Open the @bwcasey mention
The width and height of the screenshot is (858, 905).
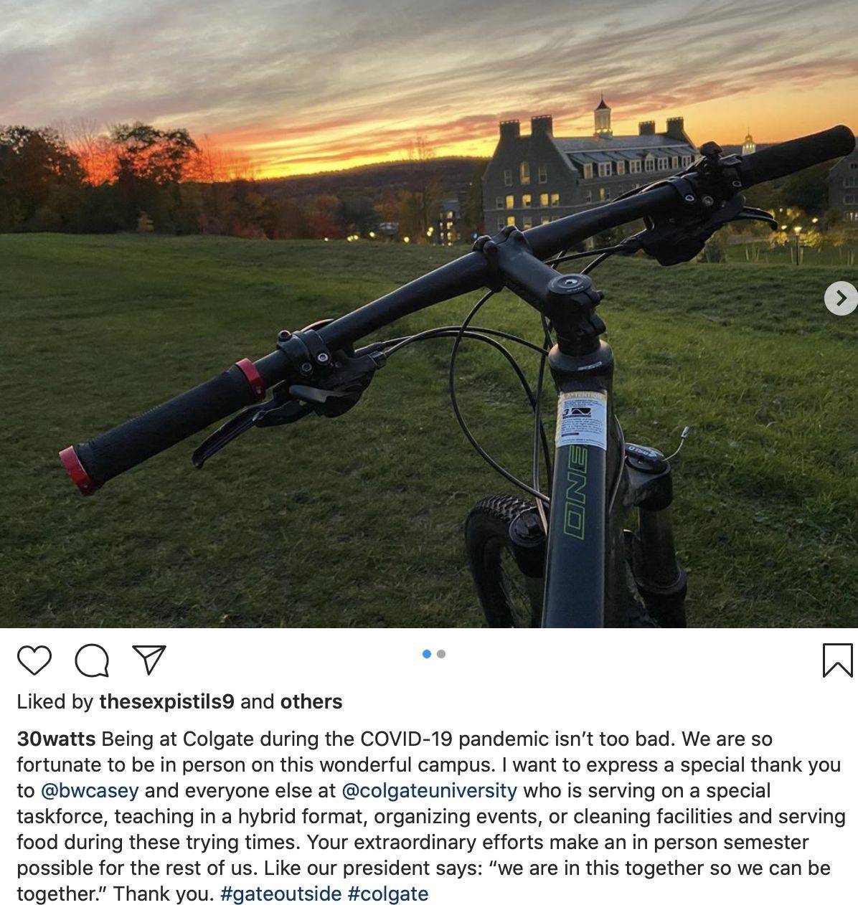(90, 791)
